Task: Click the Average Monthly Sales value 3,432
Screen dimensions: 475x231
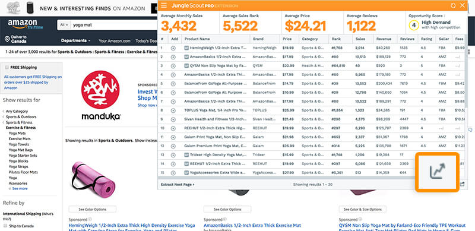Action: click(179, 26)
